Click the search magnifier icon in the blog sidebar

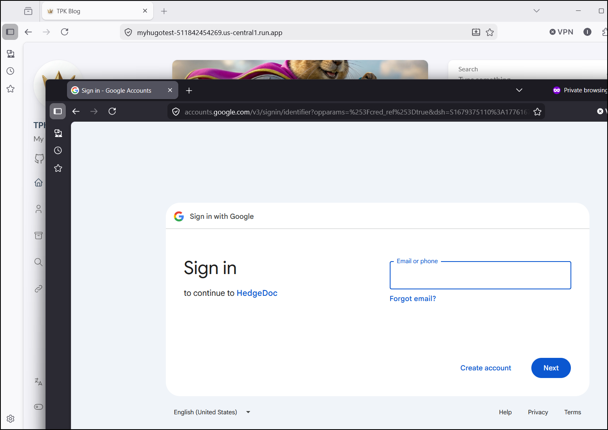click(39, 262)
